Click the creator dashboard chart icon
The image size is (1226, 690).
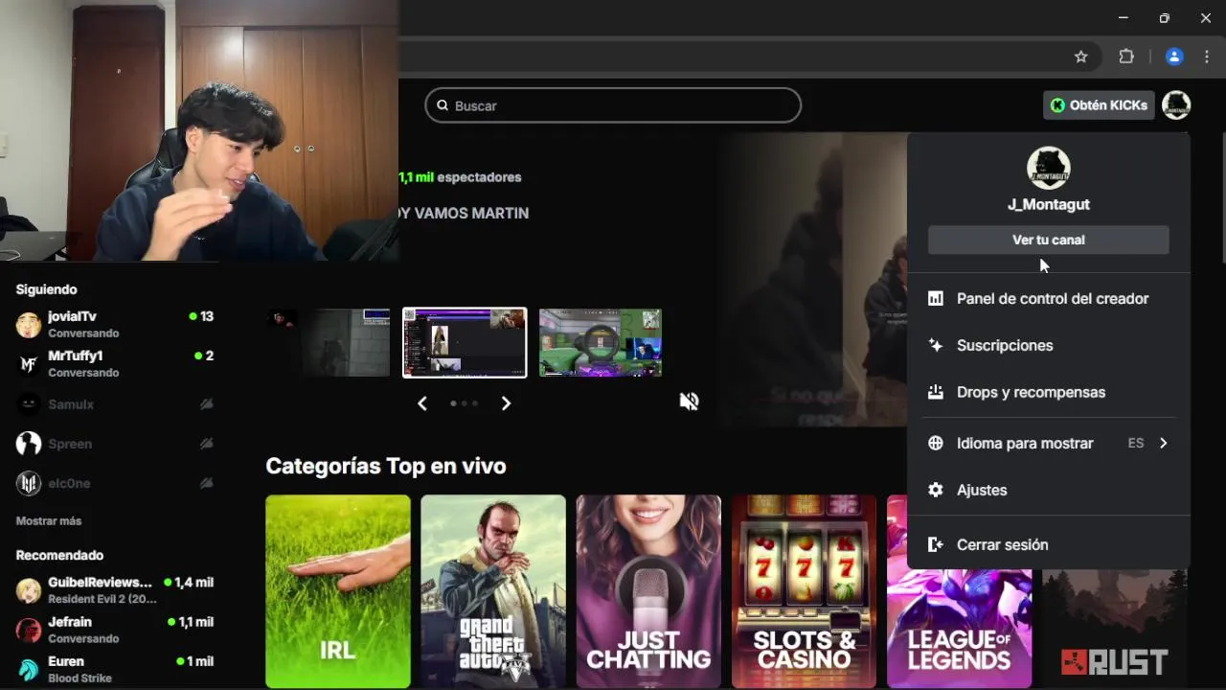click(936, 299)
